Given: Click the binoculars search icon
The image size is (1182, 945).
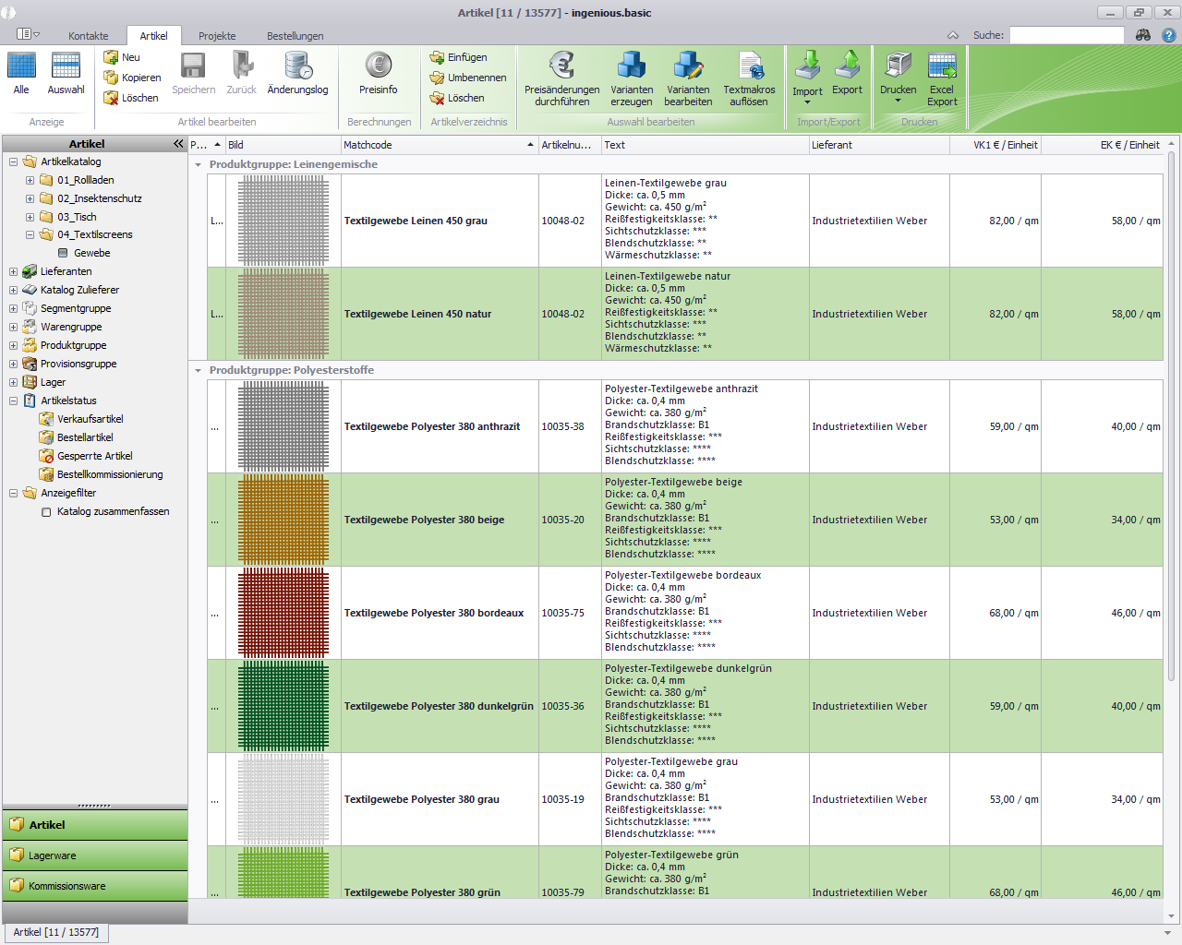Looking at the screenshot, I should pos(1143,35).
